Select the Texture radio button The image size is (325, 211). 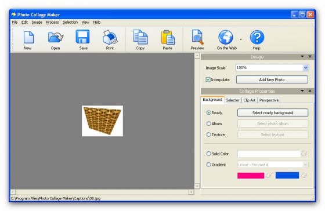pyautogui.click(x=208, y=134)
